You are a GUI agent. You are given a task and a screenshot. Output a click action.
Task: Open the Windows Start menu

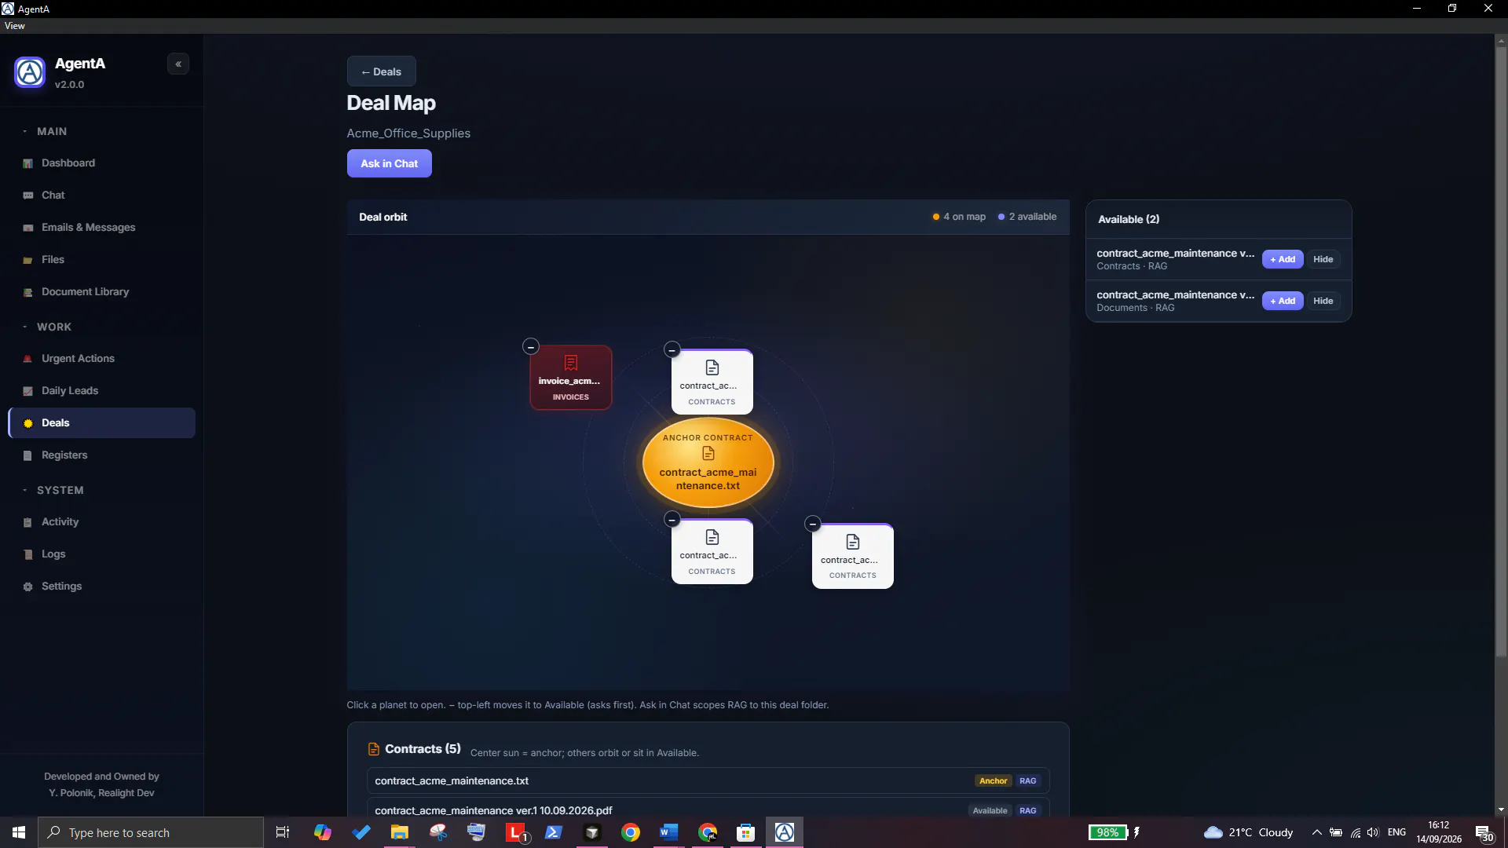tap(19, 832)
